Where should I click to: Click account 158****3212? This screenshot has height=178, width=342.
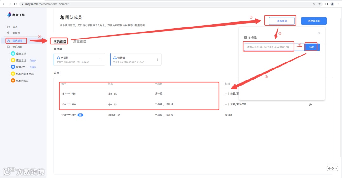(68, 115)
